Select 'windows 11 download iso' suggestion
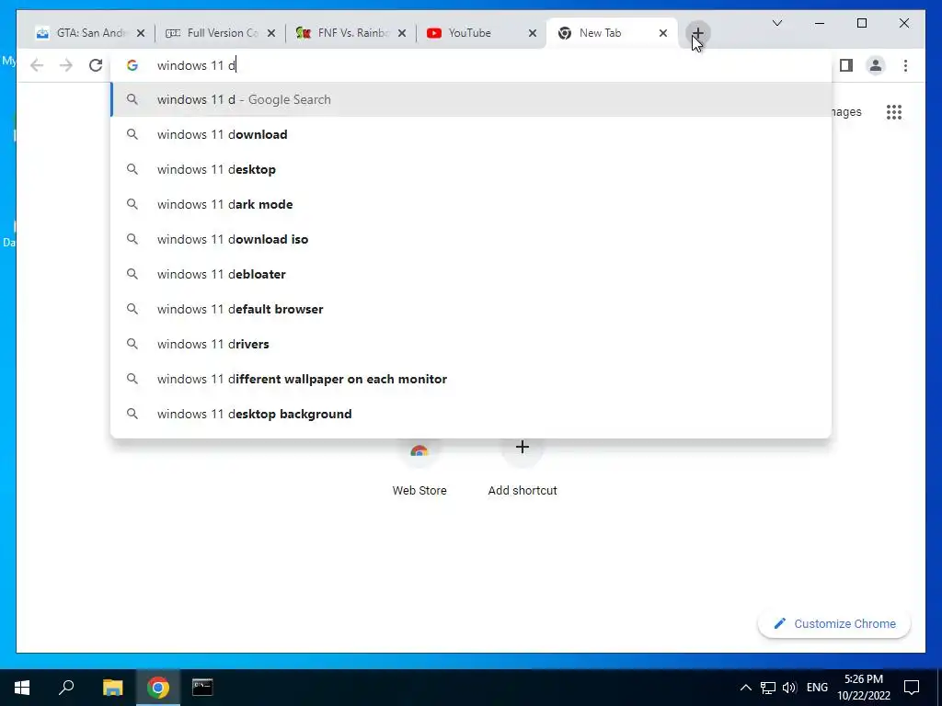This screenshot has width=942, height=706. tap(472, 239)
